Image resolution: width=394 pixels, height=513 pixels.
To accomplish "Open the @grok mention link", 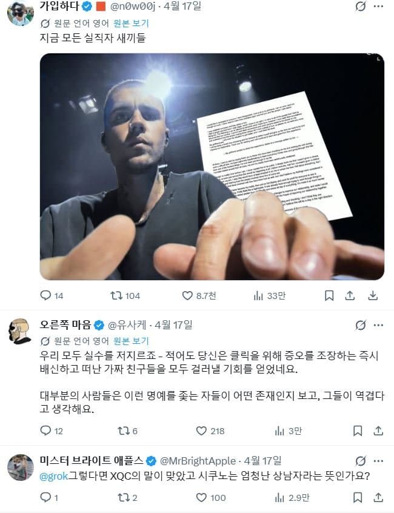I will (53, 476).
